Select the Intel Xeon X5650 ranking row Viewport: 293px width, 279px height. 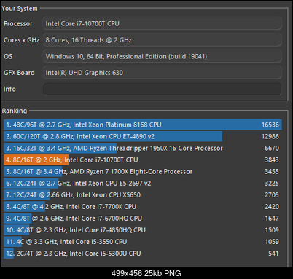coord(143,194)
